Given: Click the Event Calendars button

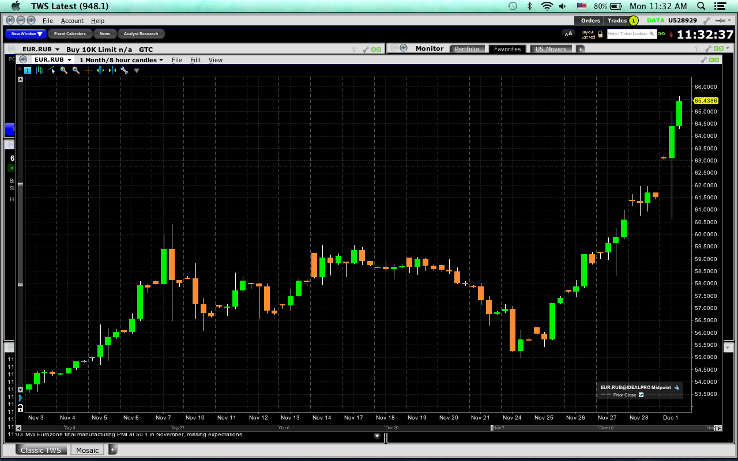Looking at the screenshot, I should 70,34.
